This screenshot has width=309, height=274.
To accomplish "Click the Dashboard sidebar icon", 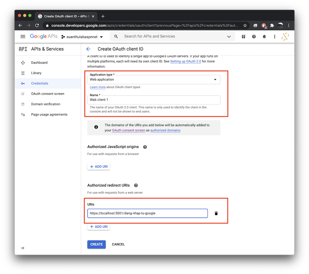I will point(23,63).
